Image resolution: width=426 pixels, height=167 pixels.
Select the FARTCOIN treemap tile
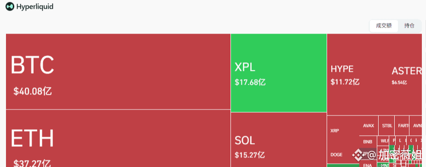pos(402,126)
